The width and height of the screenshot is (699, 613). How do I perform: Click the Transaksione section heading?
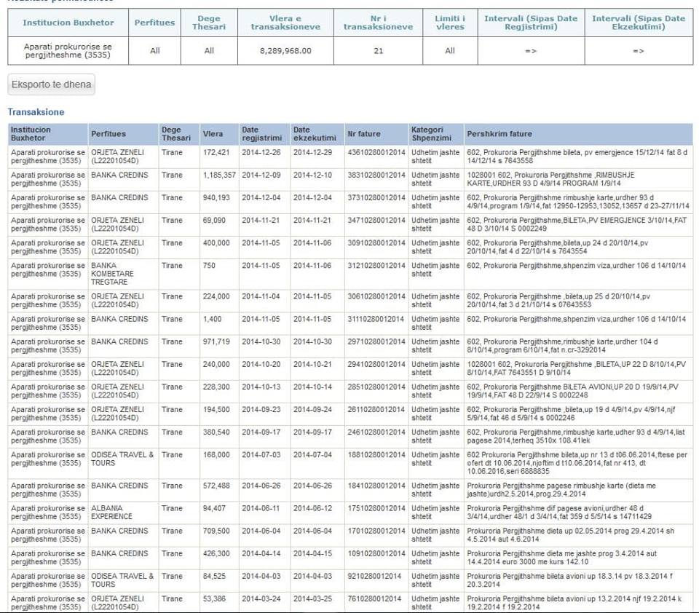tap(36, 112)
